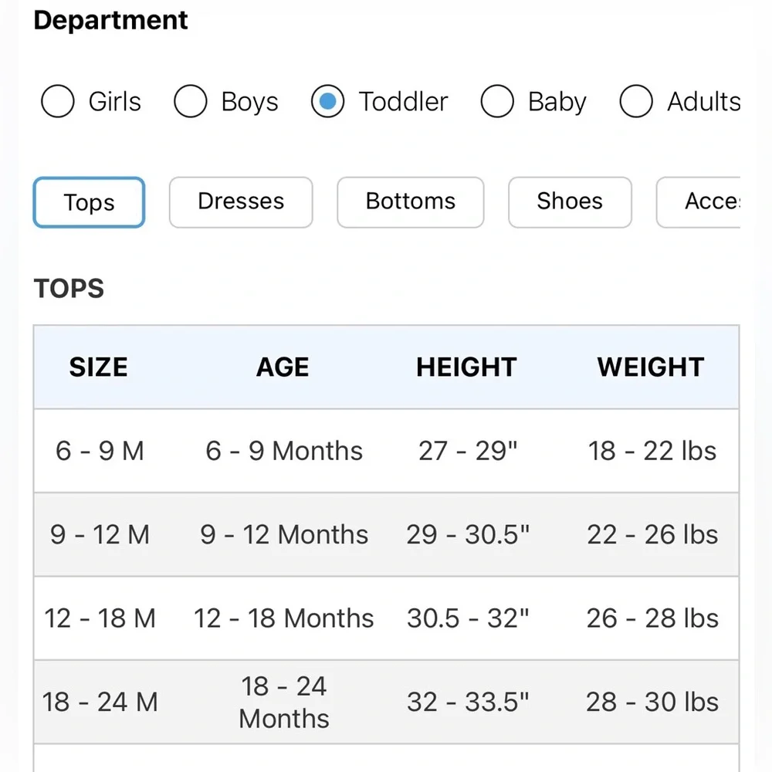
Task: Select the 12 - 18 M size cell
Action: pyautogui.click(x=100, y=618)
